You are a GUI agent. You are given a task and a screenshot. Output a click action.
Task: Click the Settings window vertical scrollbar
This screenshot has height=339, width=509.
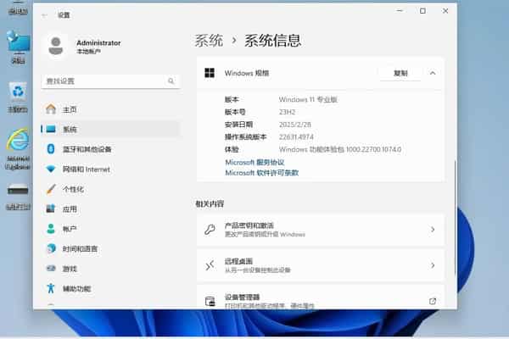(x=455, y=217)
